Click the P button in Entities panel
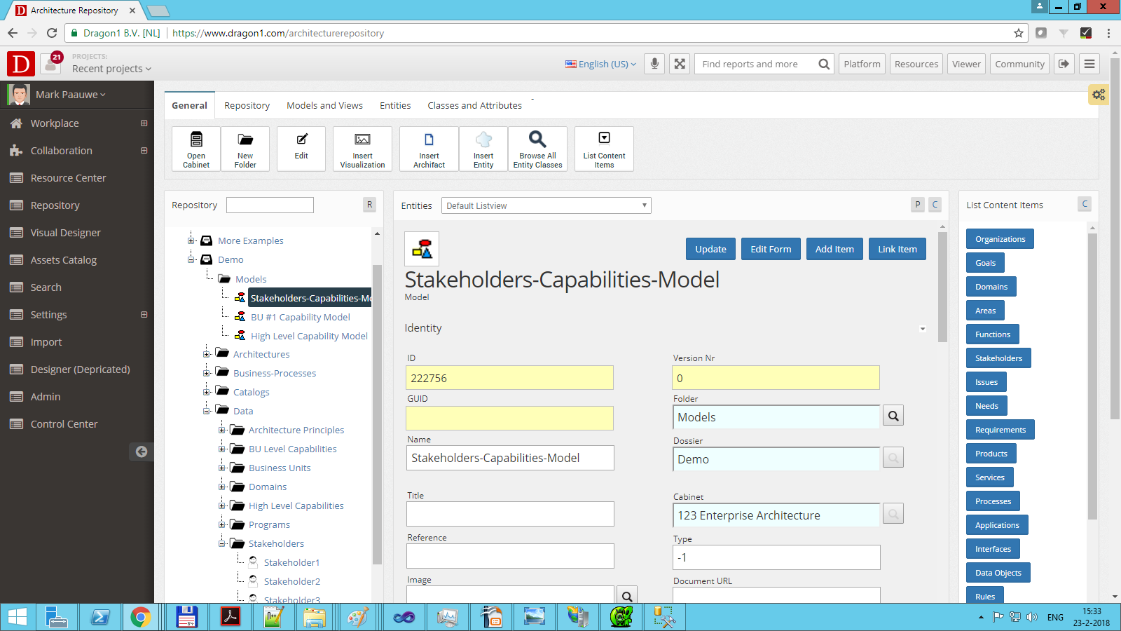The width and height of the screenshot is (1121, 631). (x=918, y=205)
